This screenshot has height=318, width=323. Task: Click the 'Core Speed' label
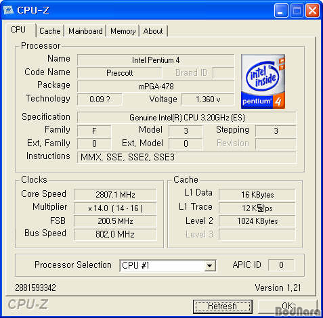(x=43, y=194)
